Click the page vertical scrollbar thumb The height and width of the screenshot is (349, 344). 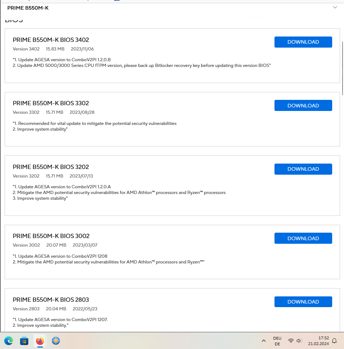pyautogui.click(x=343, y=68)
